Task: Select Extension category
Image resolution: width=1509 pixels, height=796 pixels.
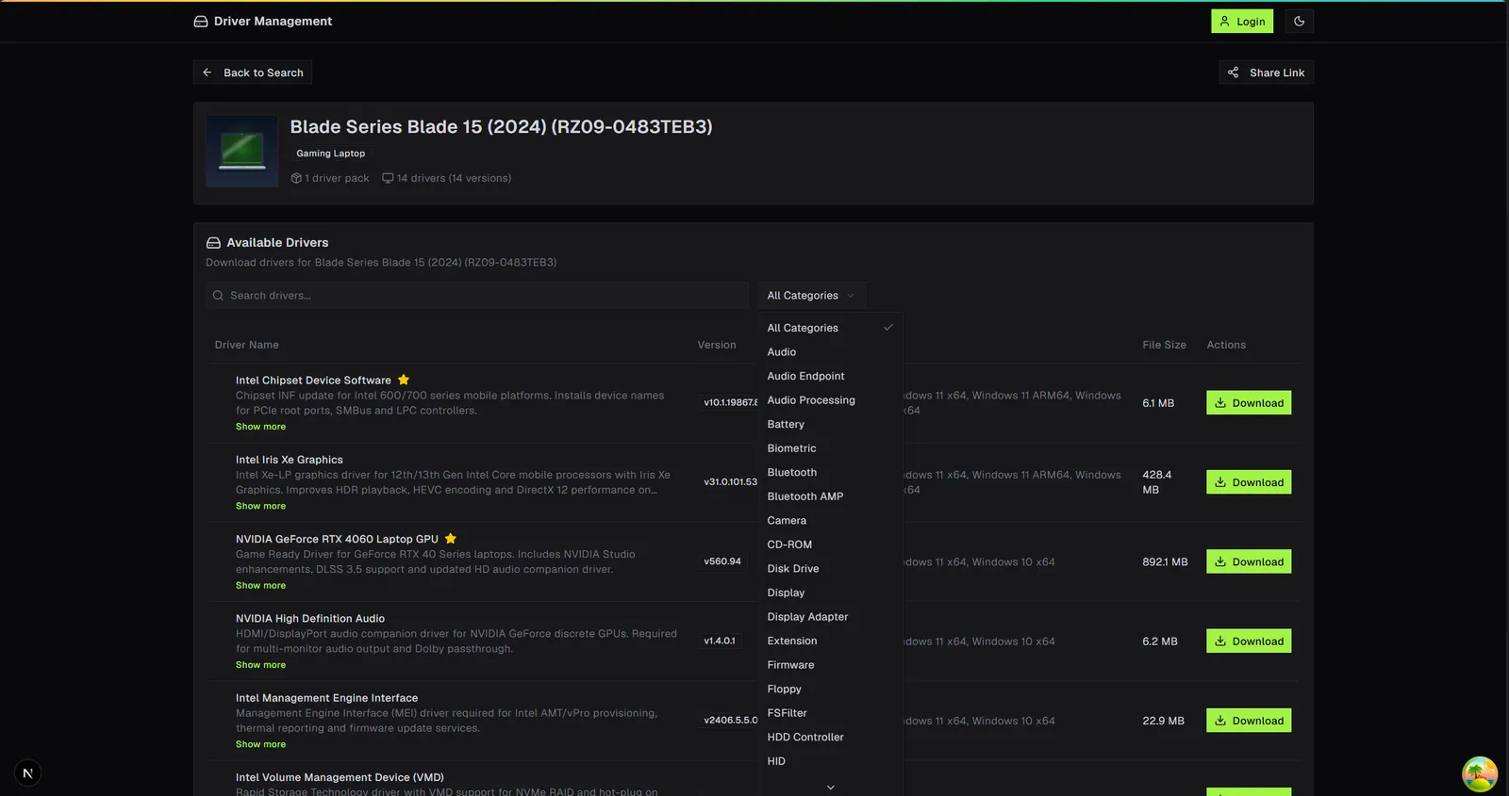Action: coord(830,641)
